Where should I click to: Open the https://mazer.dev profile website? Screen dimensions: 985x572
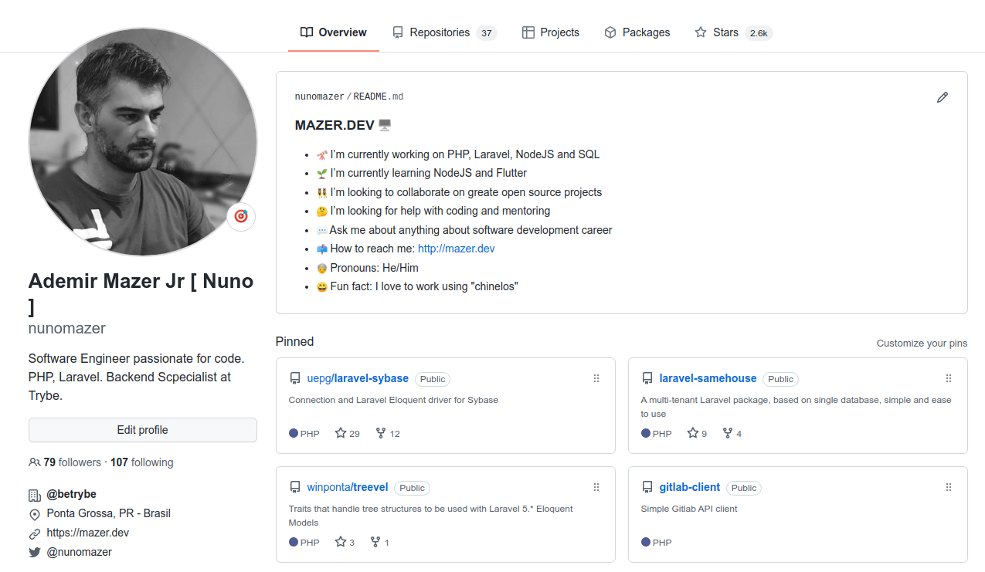tap(88, 533)
